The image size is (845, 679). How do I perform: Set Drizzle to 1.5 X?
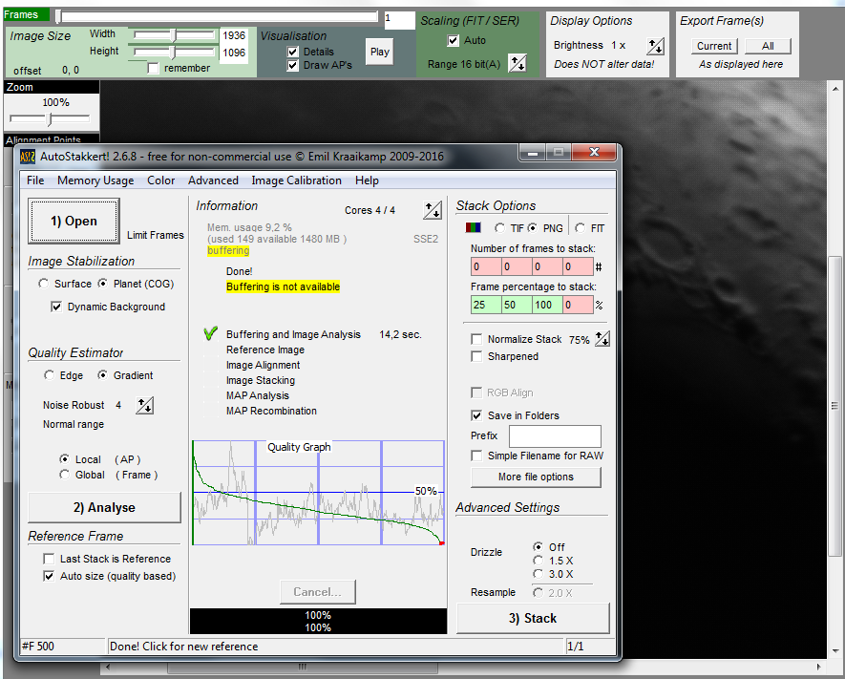(538, 561)
